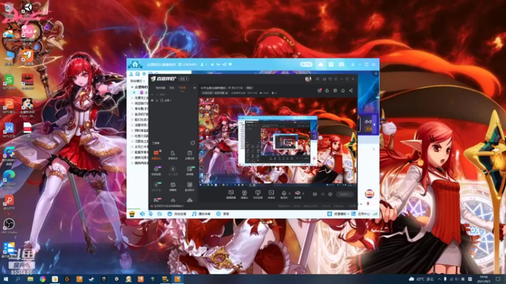This screenshot has height=284, width=506.
Task: Click the YY channel home logo
Action: [135, 64]
